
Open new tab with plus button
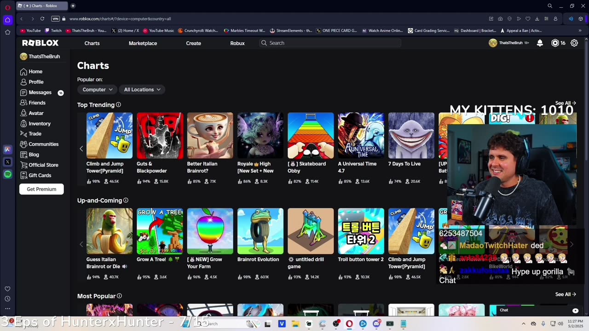pyautogui.click(x=73, y=6)
